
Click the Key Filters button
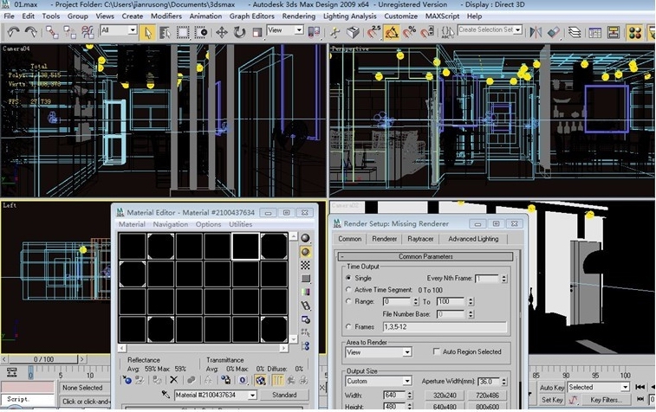(606, 400)
